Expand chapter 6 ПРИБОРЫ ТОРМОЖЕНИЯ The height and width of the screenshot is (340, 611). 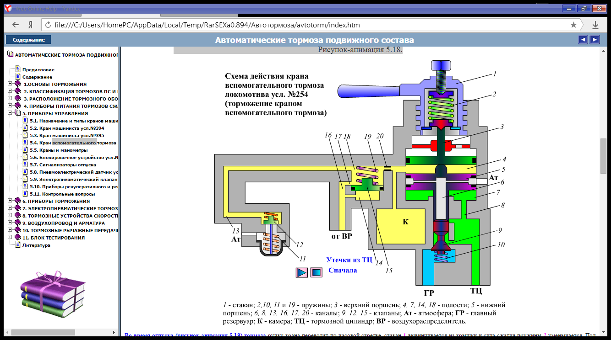coord(10,201)
